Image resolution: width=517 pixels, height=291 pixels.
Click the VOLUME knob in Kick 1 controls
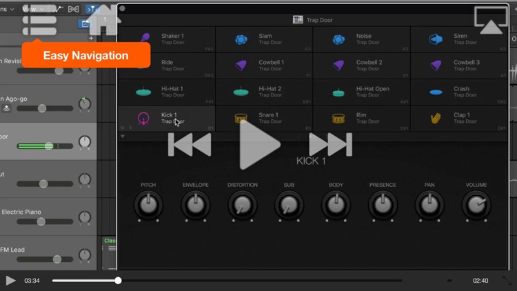(x=476, y=205)
